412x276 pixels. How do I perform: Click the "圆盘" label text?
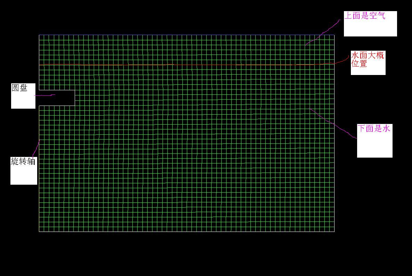[19, 88]
